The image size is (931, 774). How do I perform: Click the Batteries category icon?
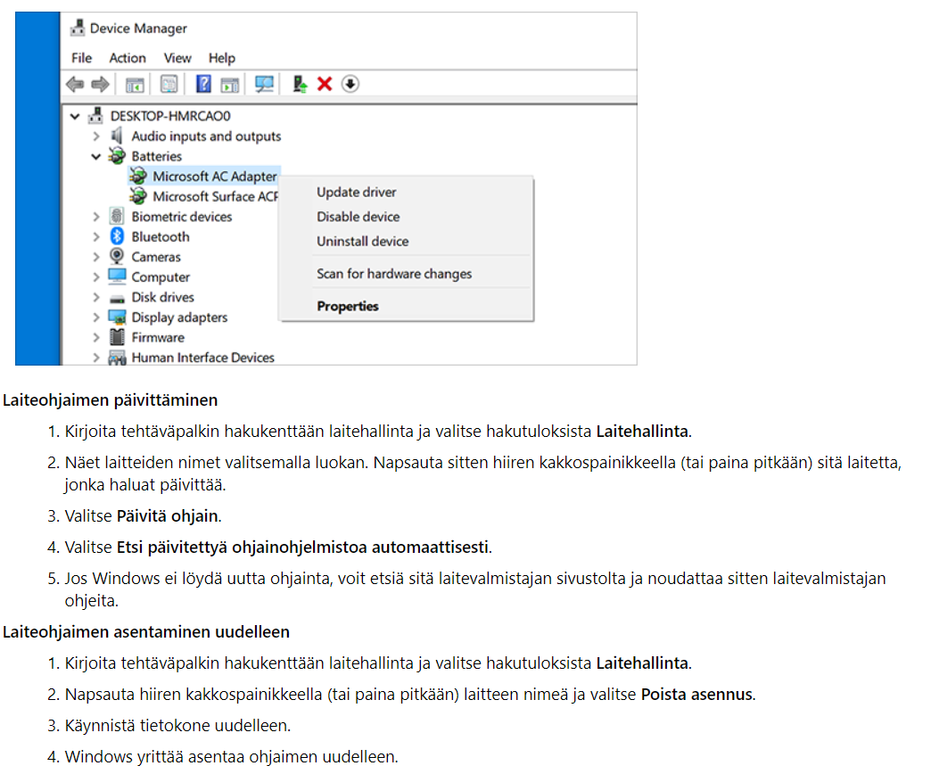click(x=116, y=156)
